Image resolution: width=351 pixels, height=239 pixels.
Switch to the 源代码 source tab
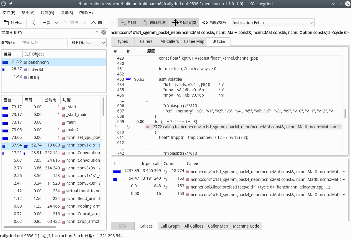click(218, 41)
